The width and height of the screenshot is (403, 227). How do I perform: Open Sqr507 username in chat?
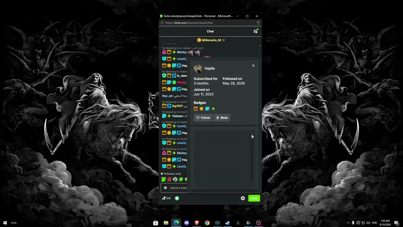(x=178, y=106)
